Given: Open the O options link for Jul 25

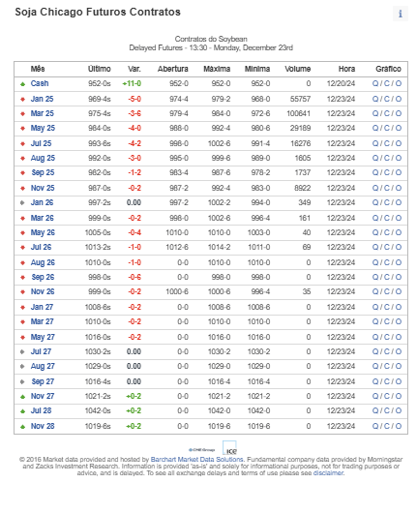Looking at the screenshot, I should point(399,143).
